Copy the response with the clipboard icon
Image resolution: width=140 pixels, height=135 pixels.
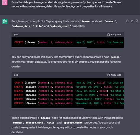click(127, 21)
